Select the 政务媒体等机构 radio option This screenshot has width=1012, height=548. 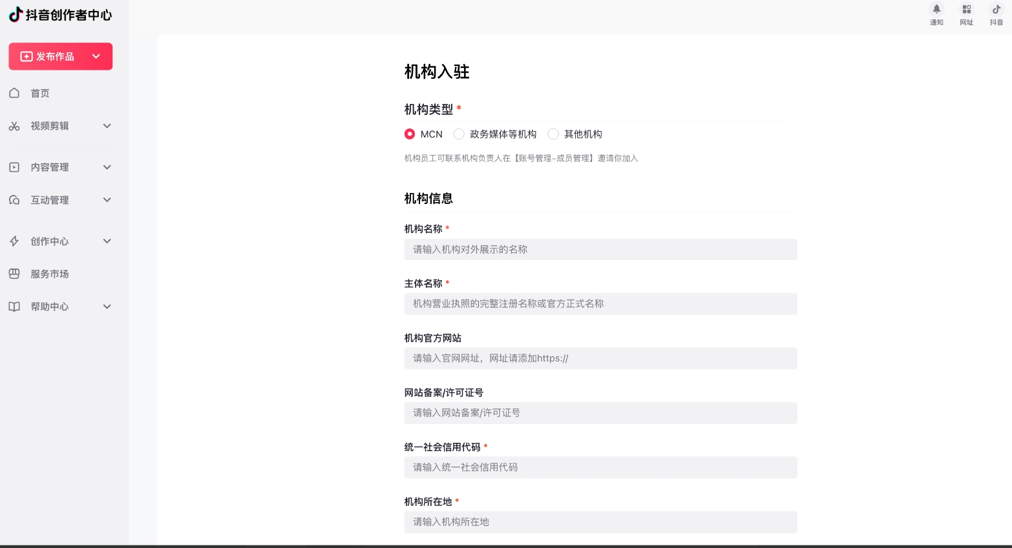pos(459,134)
